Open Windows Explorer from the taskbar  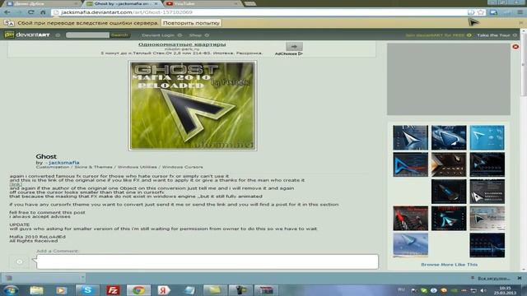36,290
